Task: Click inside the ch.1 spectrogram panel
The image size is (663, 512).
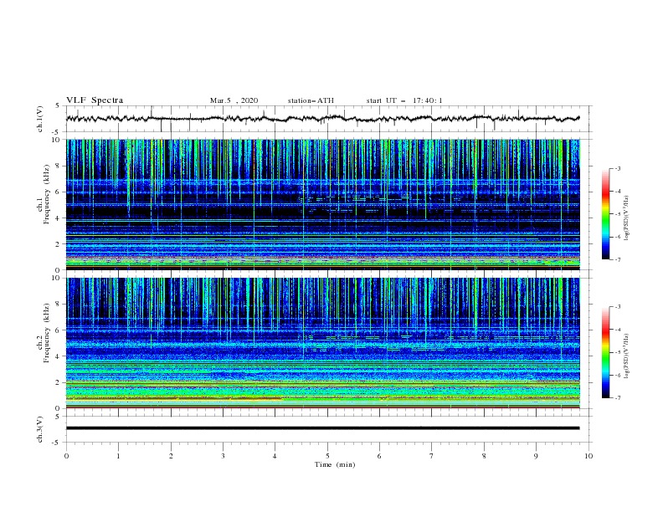Action: pos(322,204)
